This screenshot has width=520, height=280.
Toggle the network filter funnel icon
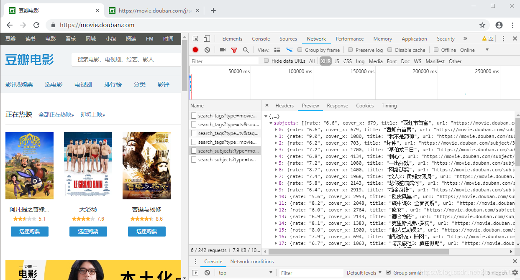pos(234,50)
